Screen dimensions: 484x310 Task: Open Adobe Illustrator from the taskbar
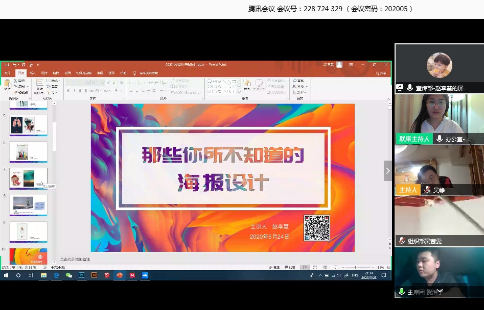coord(94,275)
